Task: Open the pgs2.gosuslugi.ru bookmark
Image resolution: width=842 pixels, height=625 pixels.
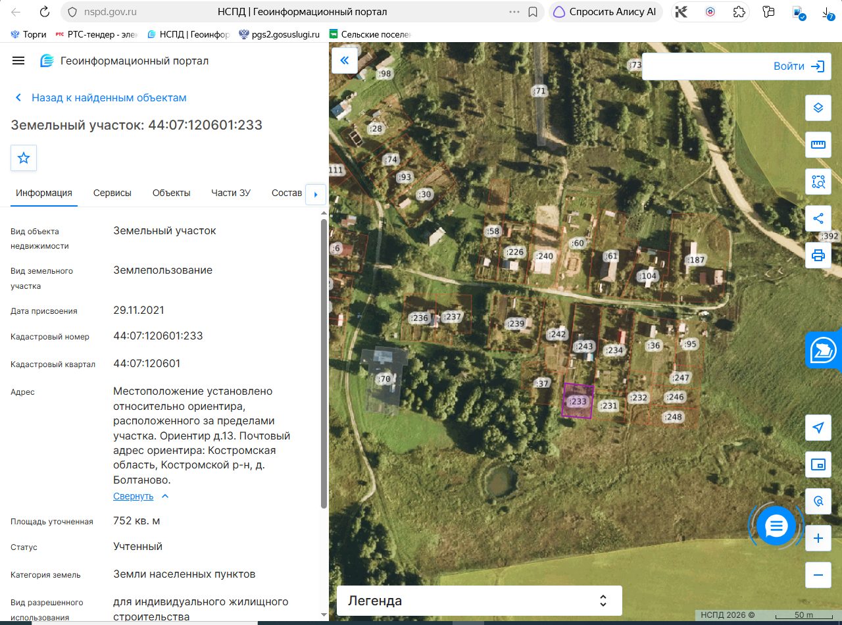Action: [x=280, y=34]
